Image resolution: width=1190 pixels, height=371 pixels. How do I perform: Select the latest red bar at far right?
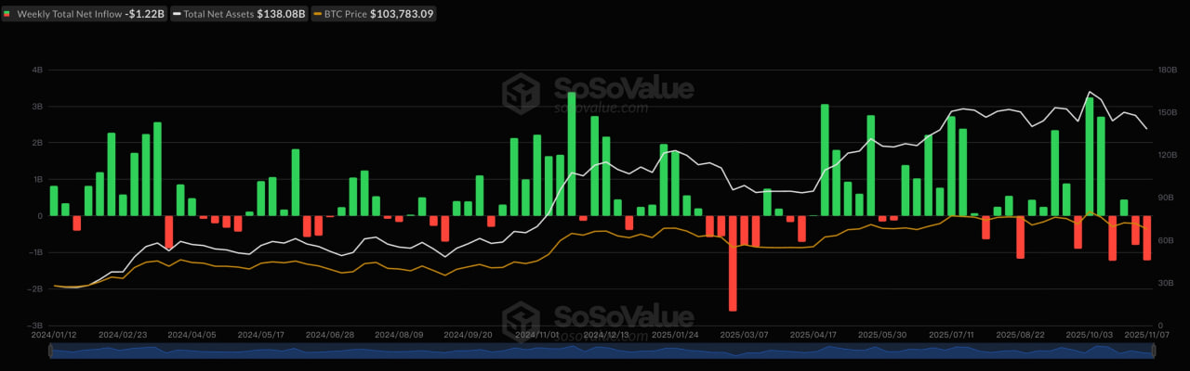click(x=1146, y=237)
